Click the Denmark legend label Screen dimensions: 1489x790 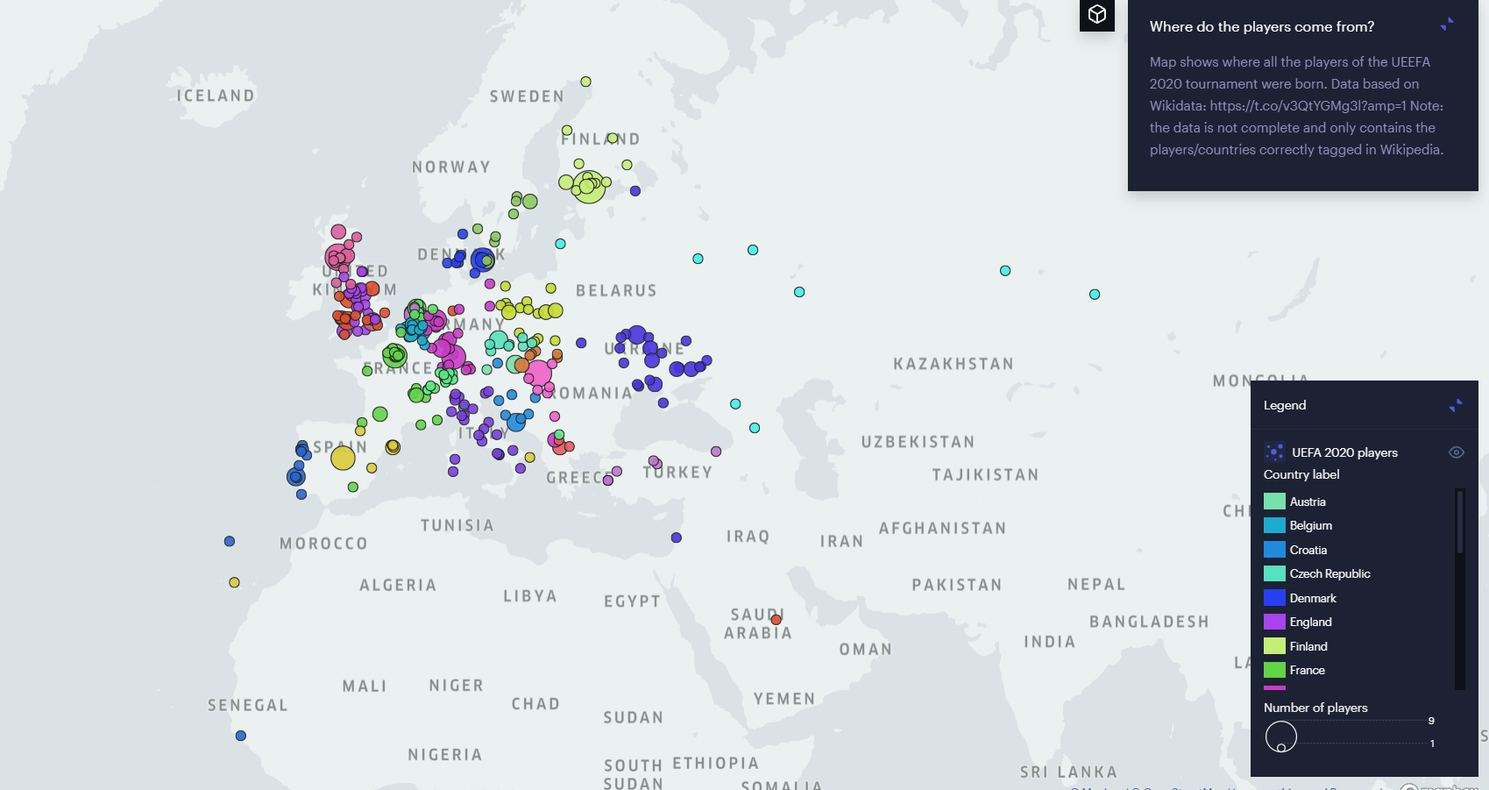tap(1313, 598)
